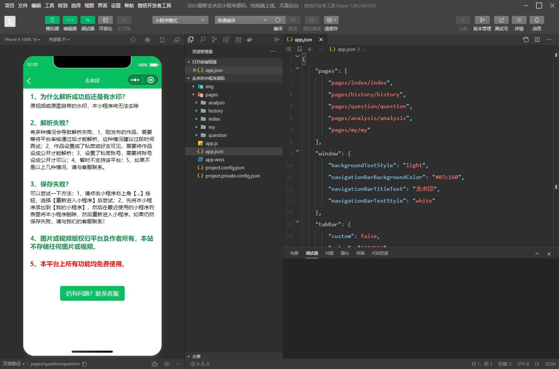Expand the question folder
Viewport: 559px width, 369px height.
pyautogui.click(x=234, y=135)
